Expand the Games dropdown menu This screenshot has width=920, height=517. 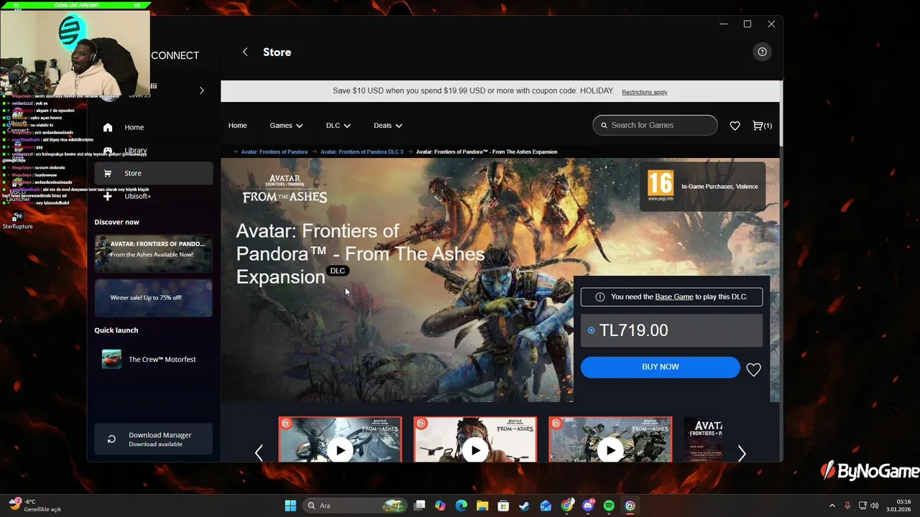pos(286,125)
